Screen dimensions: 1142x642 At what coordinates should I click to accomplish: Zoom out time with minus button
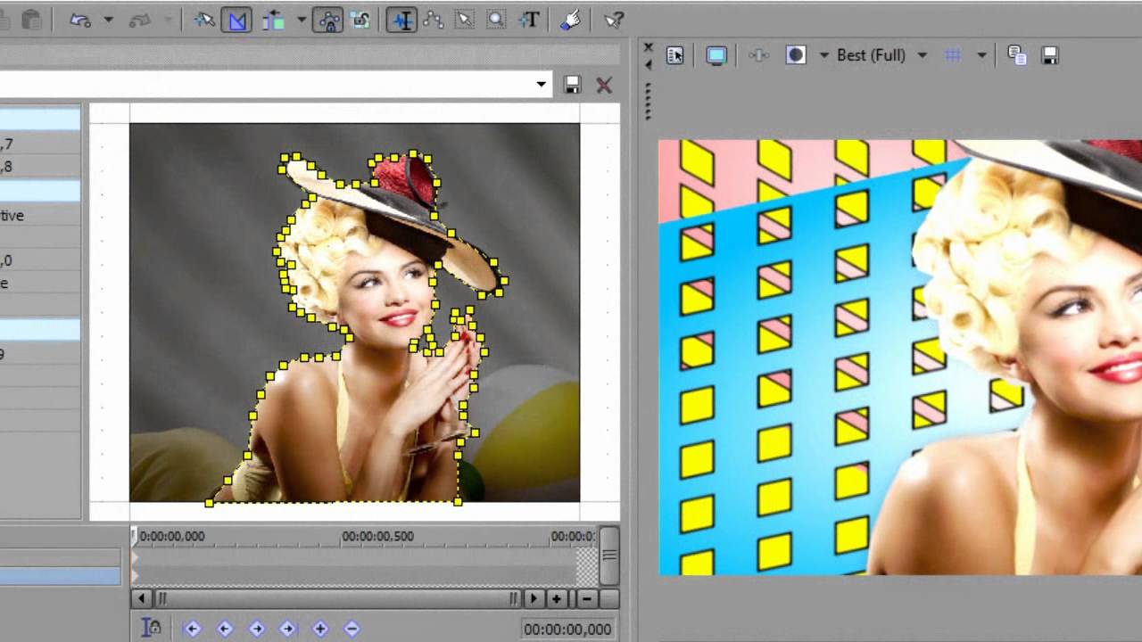[x=586, y=598]
